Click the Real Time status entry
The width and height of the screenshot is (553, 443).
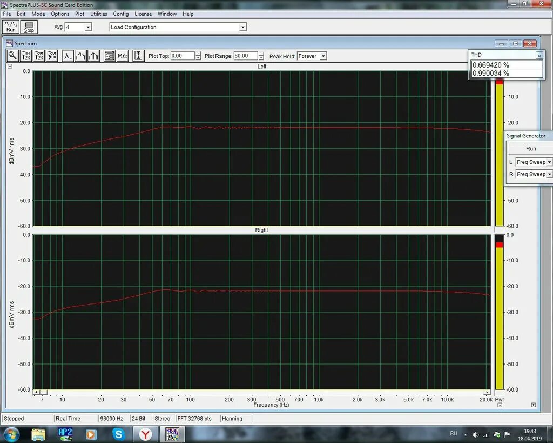point(76,419)
